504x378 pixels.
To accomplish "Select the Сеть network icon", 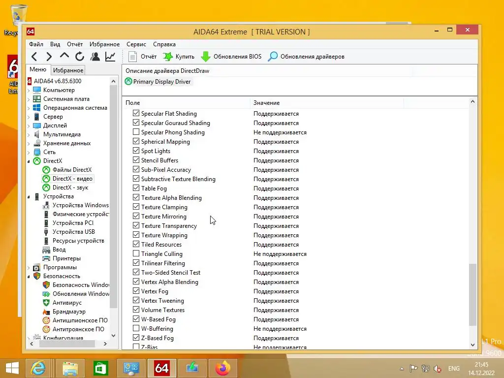I will (x=37, y=152).
